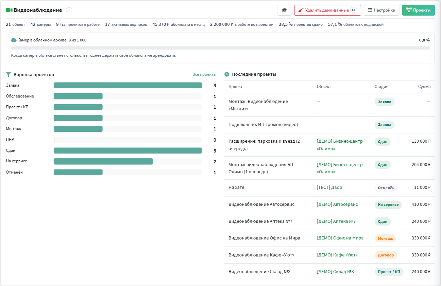Image resolution: width=441 pixels, height=286 pixels.
Task: Open the [ДЕМО] Склад №3 object link
Action: point(335,272)
